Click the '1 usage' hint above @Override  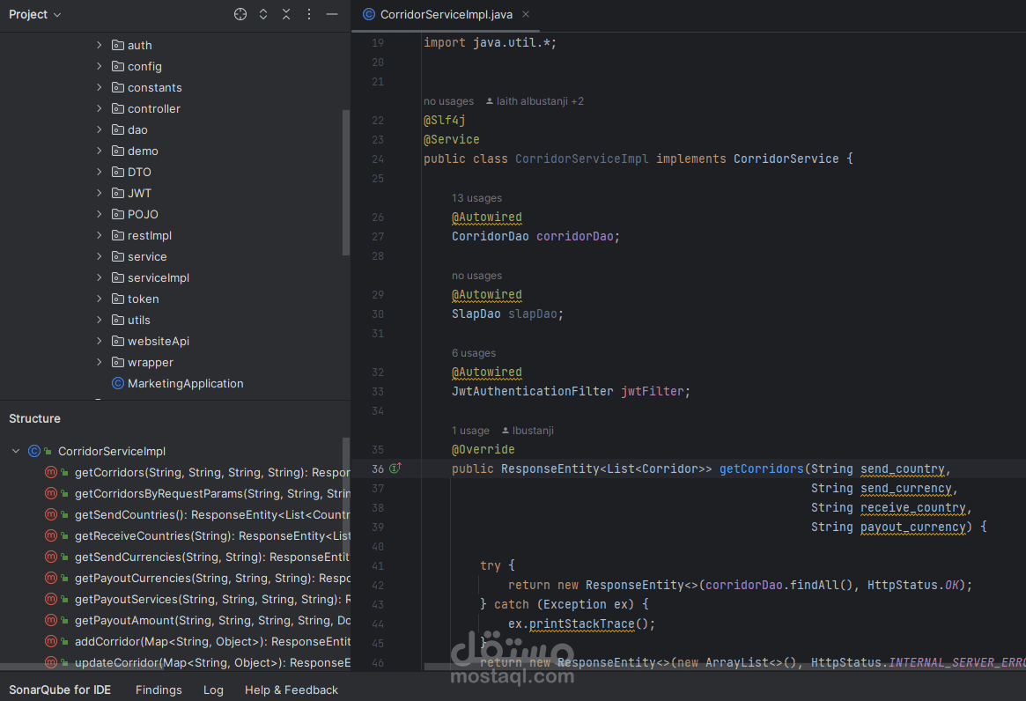[470, 431]
